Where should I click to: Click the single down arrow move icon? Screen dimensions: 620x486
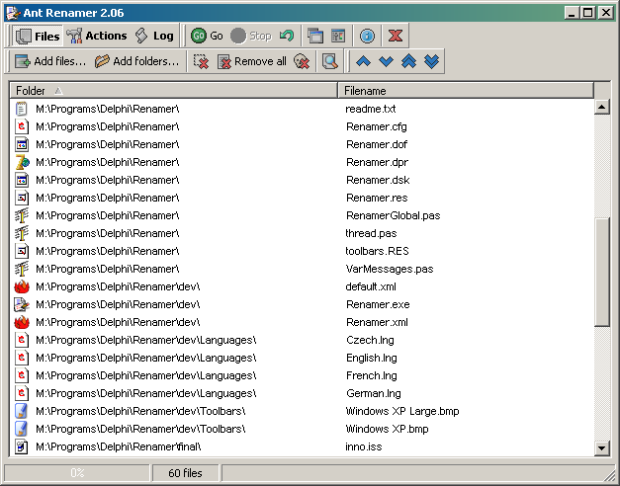coord(386,61)
